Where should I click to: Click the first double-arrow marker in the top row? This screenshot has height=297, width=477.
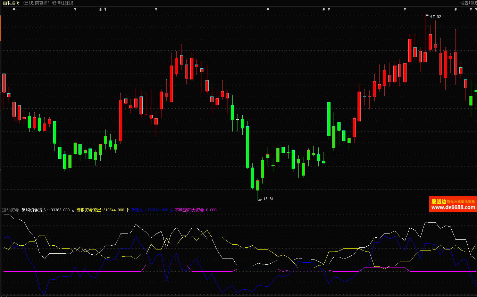(x=75, y=9)
